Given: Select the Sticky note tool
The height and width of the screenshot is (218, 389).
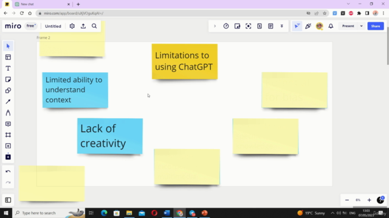Looking at the screenshot, I should (x=8, y=79).
